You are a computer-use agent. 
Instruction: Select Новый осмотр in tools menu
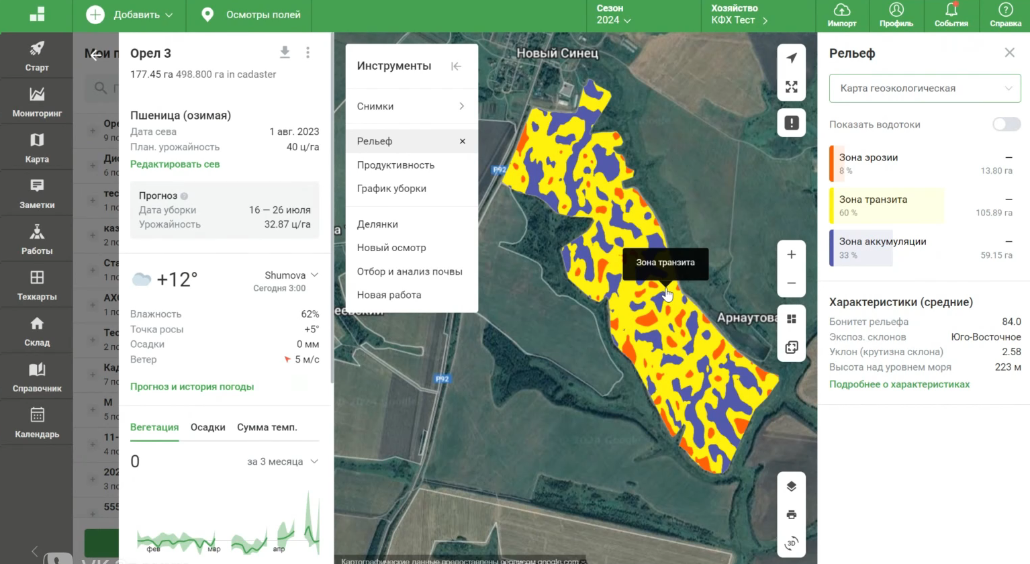(x=391, y=248)
